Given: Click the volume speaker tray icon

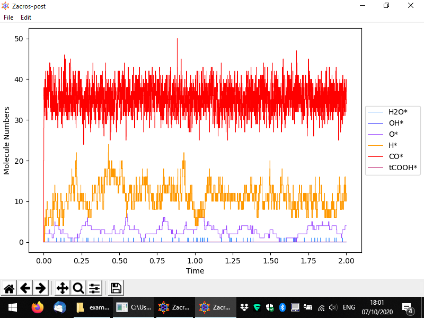Looking at the screenshot, I should point(333,307).
